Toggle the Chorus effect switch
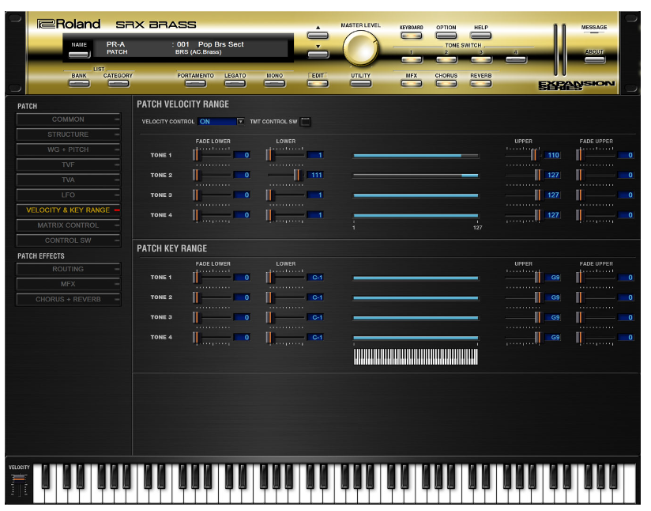The height and width of the screenshot is (511, 651). click(446, 83)
